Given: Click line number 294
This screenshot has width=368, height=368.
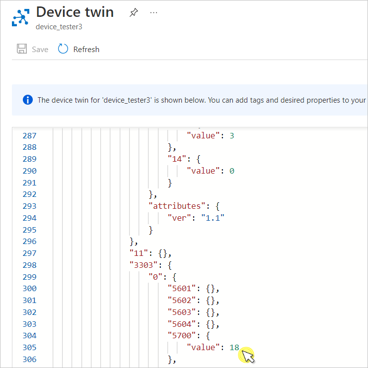Looking at the screenshot, I should tap(30, 218).
